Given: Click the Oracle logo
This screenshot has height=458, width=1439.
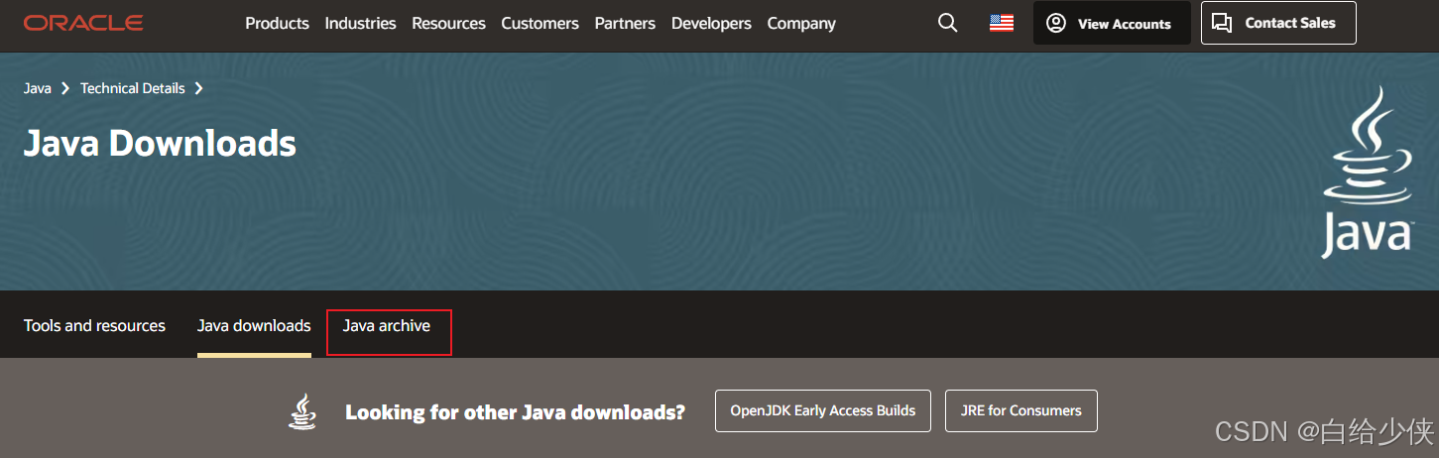Looking at the screenshot, I should (x=83, y=23).
